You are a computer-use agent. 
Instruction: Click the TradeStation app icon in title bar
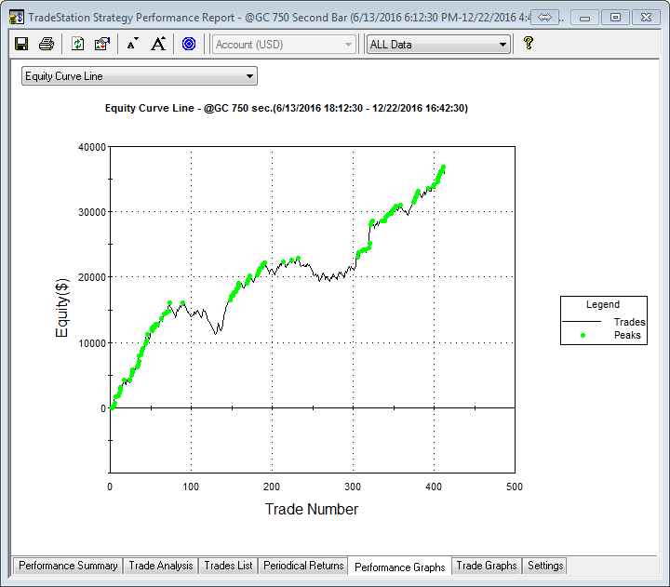point(16,17)
